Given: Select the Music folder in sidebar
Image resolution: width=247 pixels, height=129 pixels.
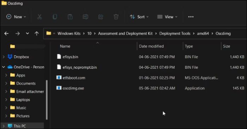Looking at the screenshot, I should point(21,108).
